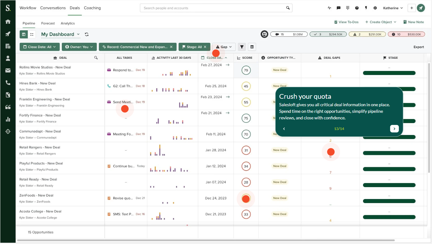432x244 pixels.
Task: Open the dialpad icon in header
Action: [348, 8]
